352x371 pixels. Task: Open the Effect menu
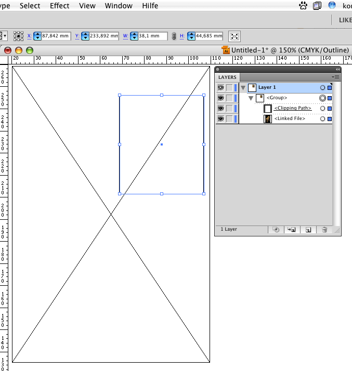(x=59, y=6)
